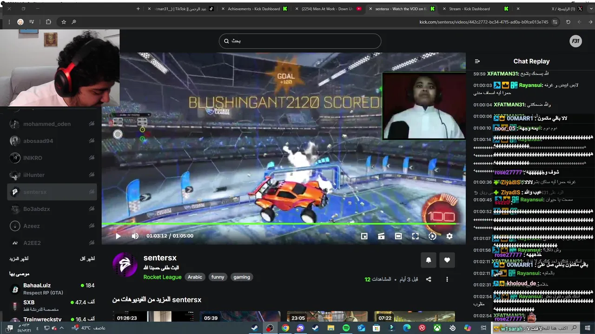The width and height of the screenshot is (595, 334).
Task: Click Rayansui at 01:00:03 in chat replay
Action: [x=531, y=85]
